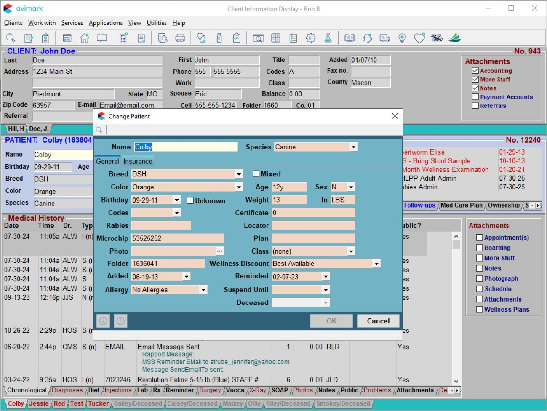
Task: Uncheck Notes in client Attachments
Action: click(x=475, y=88)
